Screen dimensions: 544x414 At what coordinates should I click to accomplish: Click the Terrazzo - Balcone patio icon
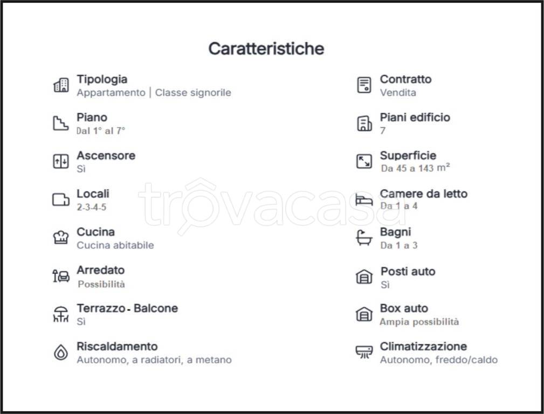(x=61, y=314)
